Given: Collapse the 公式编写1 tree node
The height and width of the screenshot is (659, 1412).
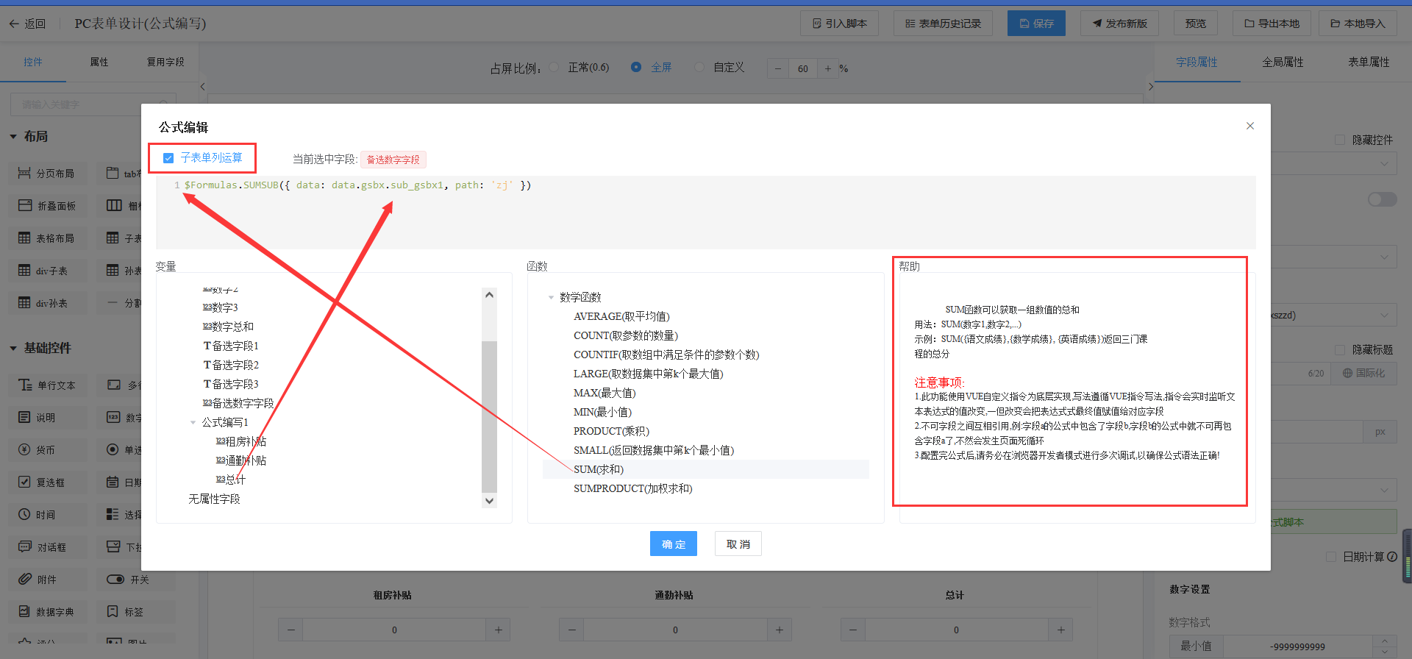Looking at the screenshot, I should (193, 422).
